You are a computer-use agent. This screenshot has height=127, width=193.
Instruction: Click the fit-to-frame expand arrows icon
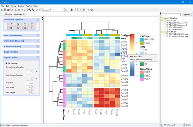click(11, 24)
